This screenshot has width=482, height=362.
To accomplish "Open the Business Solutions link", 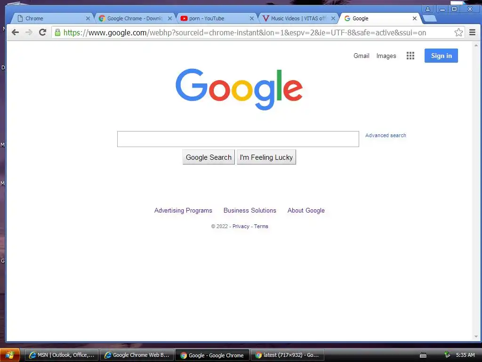I will pos(250,211).
